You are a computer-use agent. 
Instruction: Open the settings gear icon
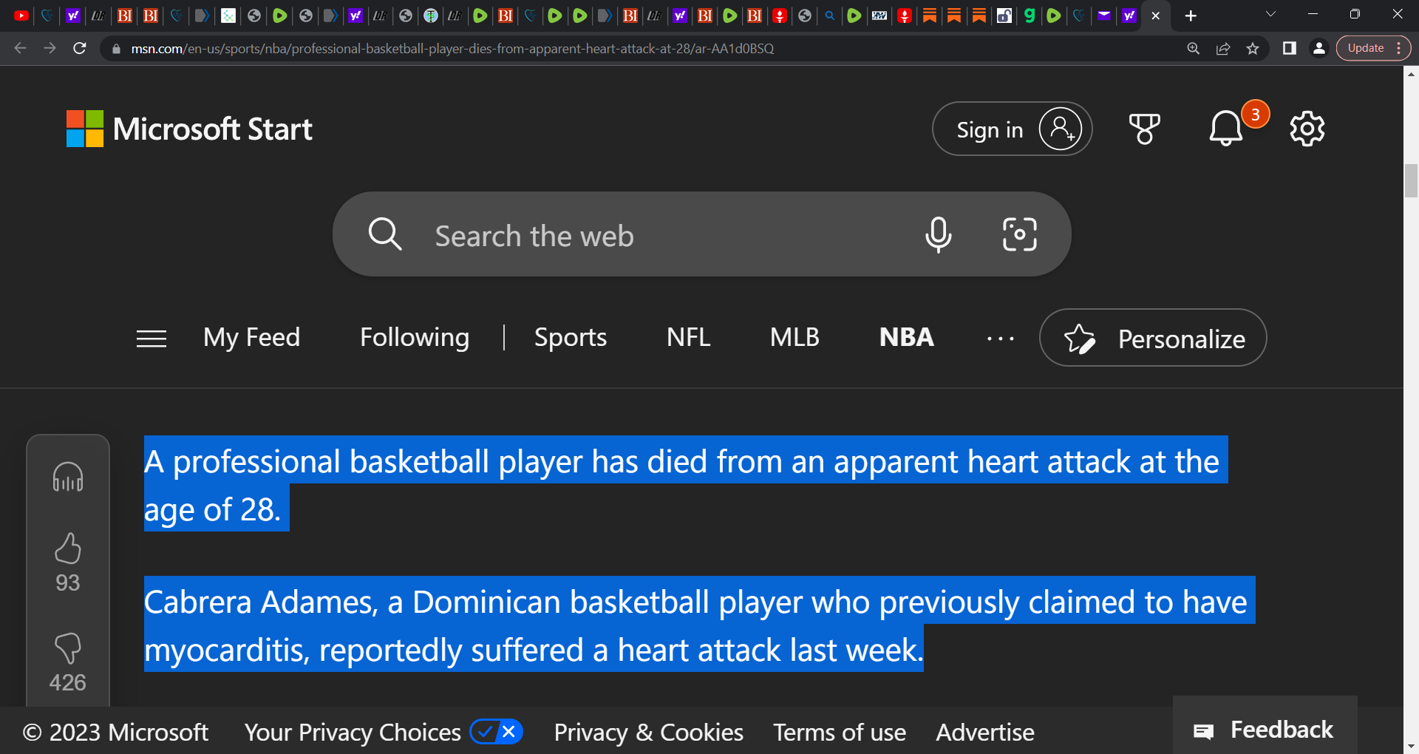(1307, 129)
